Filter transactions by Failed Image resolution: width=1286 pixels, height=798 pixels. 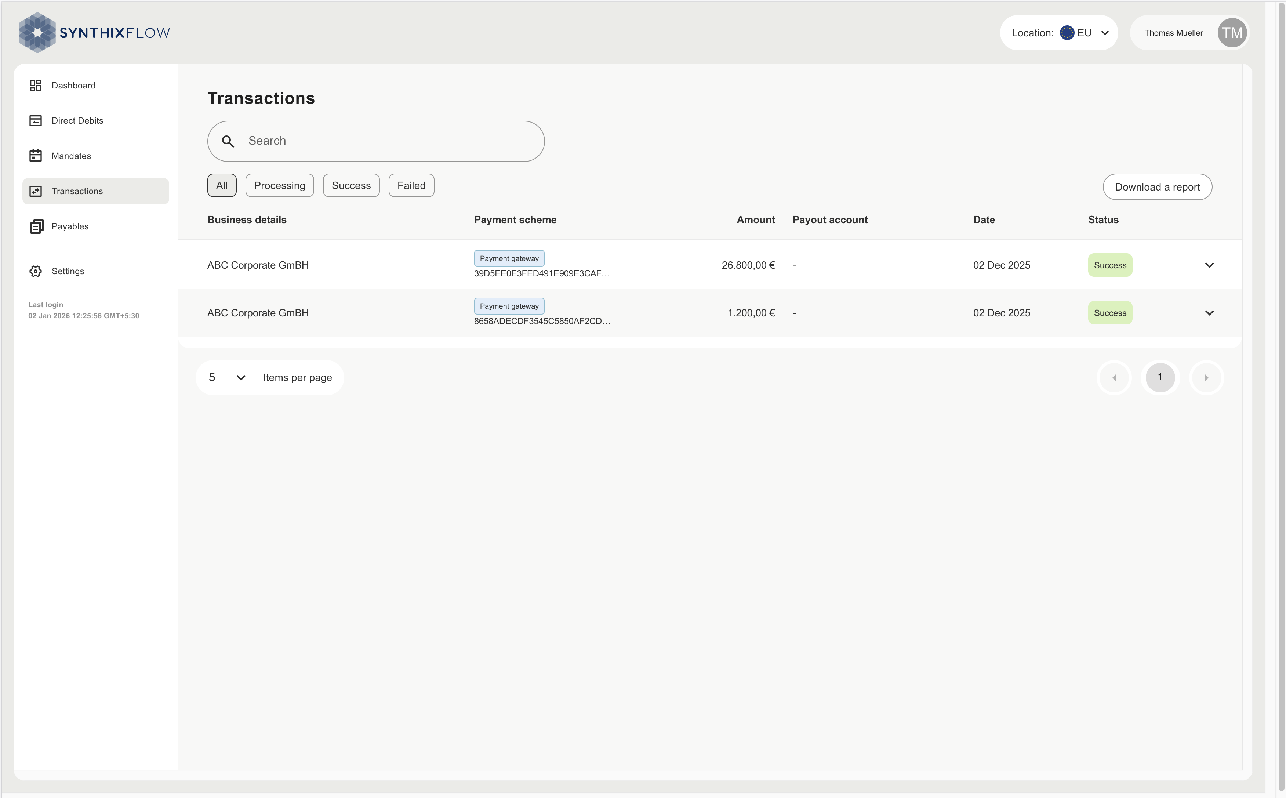[x=411, y=186]
